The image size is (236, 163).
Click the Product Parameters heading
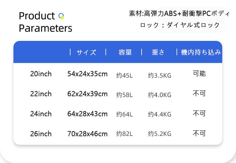(45, 22)
